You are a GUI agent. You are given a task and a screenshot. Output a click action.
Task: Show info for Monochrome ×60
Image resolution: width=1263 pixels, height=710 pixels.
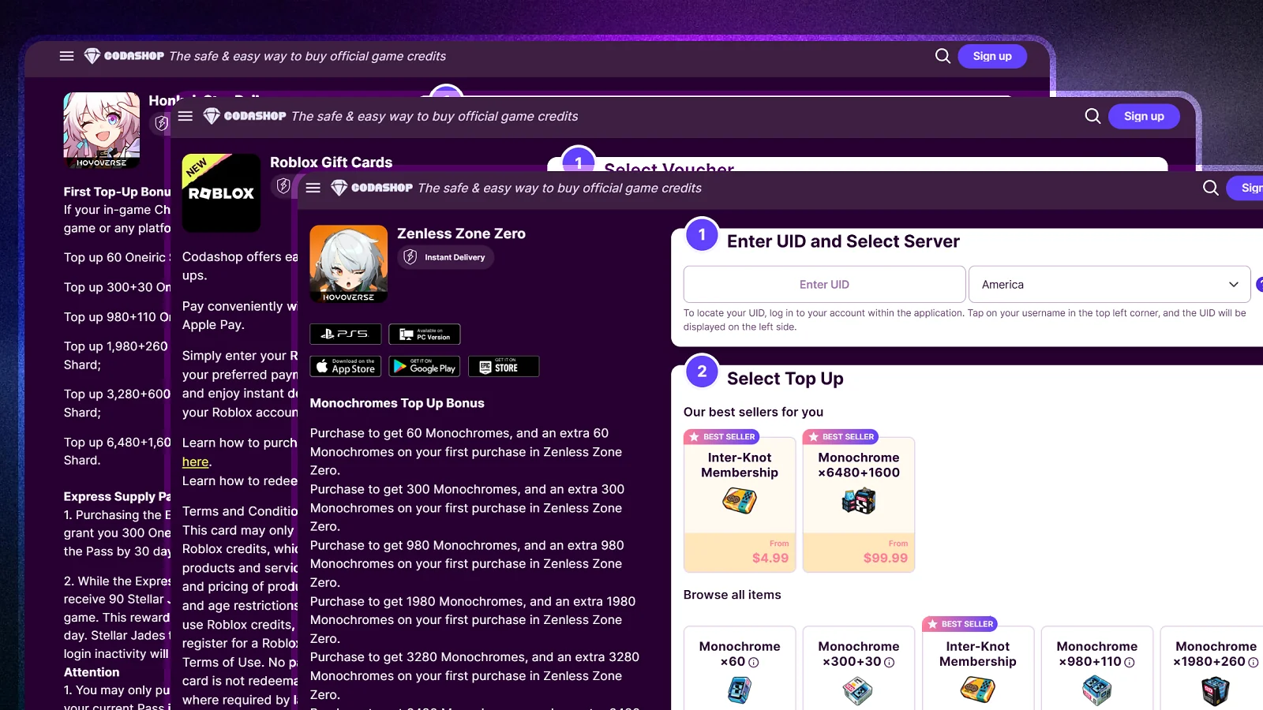(x=754, y=663)
